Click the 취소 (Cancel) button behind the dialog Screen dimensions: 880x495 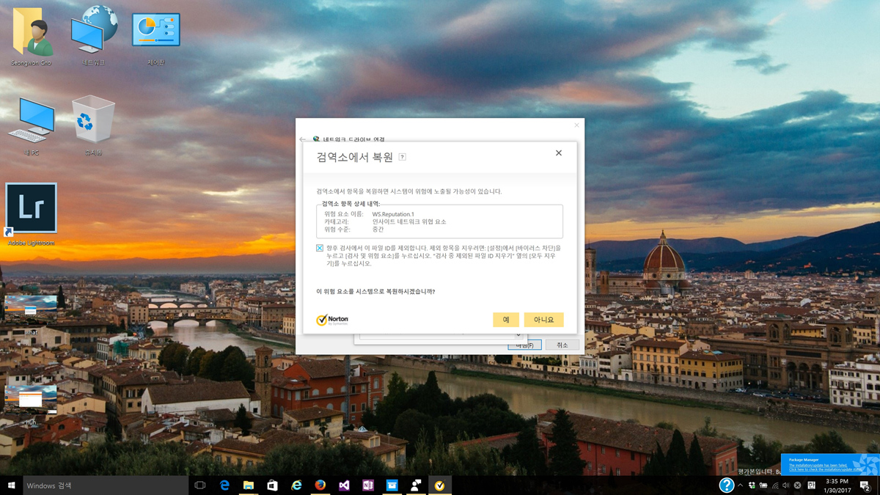tap(562, 345)
